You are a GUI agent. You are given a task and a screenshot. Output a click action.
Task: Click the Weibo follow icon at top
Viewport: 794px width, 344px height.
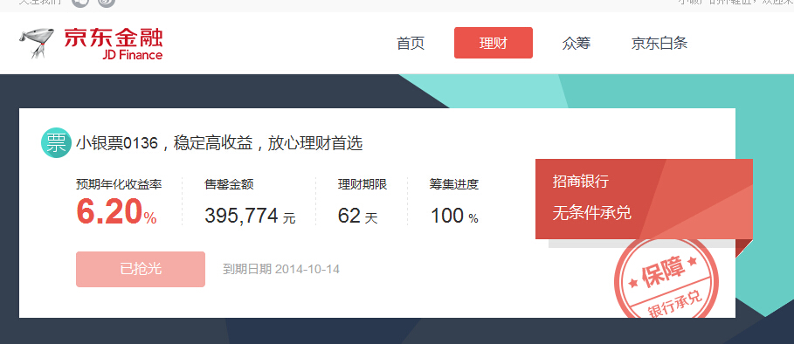[107, 3]
